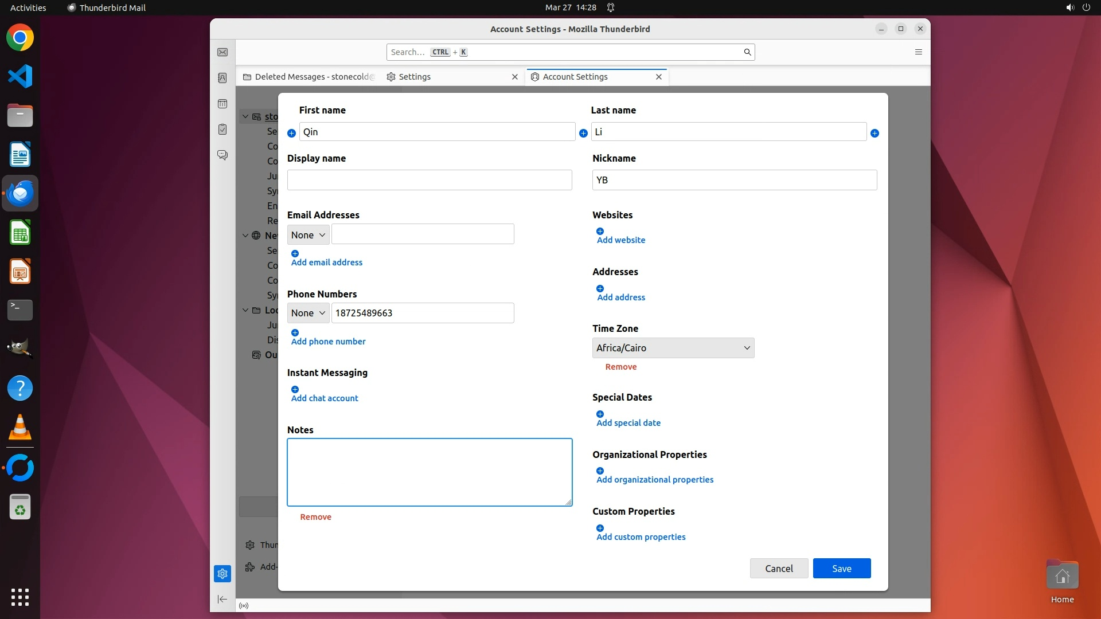Image resolution: width=1101 pixels, height=619 pixels.
Task: Click the Add special date link
Action: pos(628,423)
